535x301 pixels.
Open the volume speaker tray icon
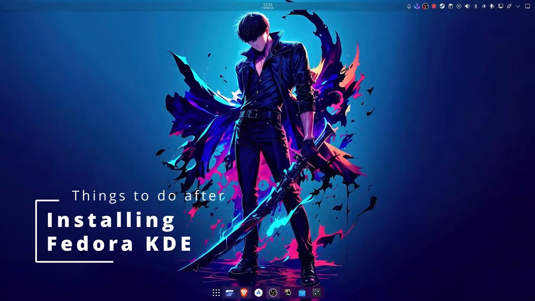467,6
